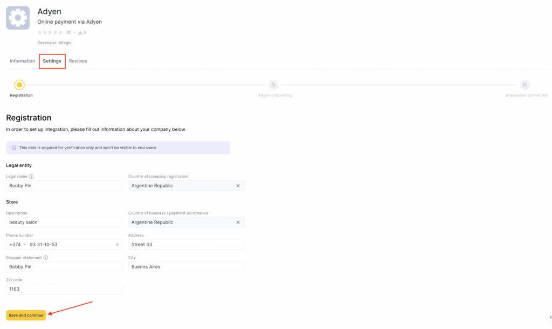552x329 pixels.
Task: Click the Legal name info icon
Action: 31,177
